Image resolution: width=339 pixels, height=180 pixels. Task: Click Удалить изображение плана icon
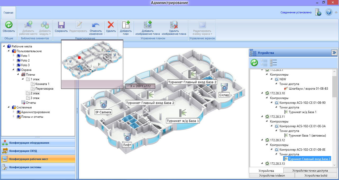coord(174,25)
